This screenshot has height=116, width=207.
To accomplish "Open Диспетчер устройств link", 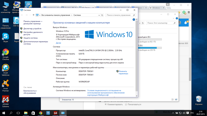I will point(32,29).
